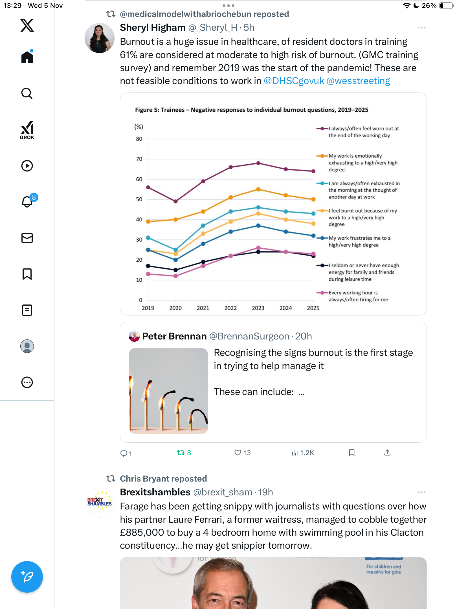Open more options for Sheryl Higham's post
This screenshot has height=609, width=457.
pos(421,28)
